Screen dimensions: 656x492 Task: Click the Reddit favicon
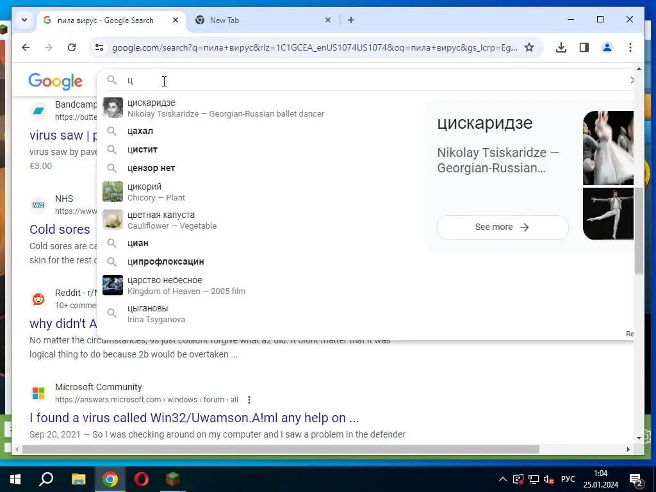point(38,299)
